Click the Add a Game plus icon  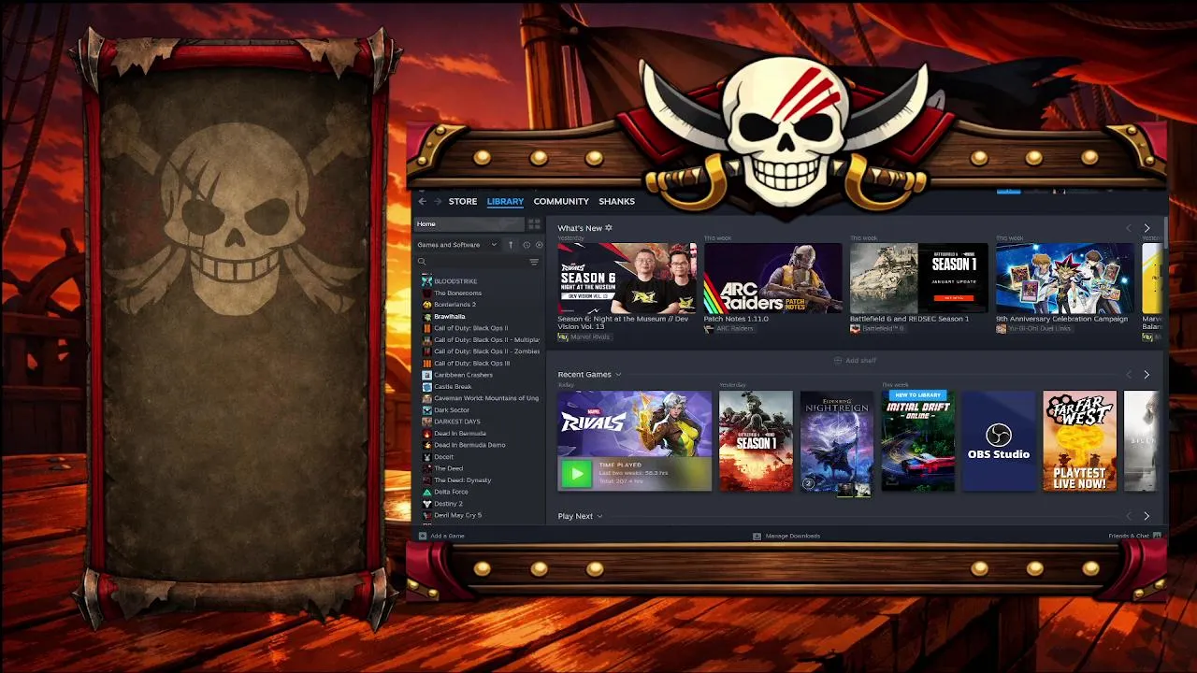click(423, 536)
